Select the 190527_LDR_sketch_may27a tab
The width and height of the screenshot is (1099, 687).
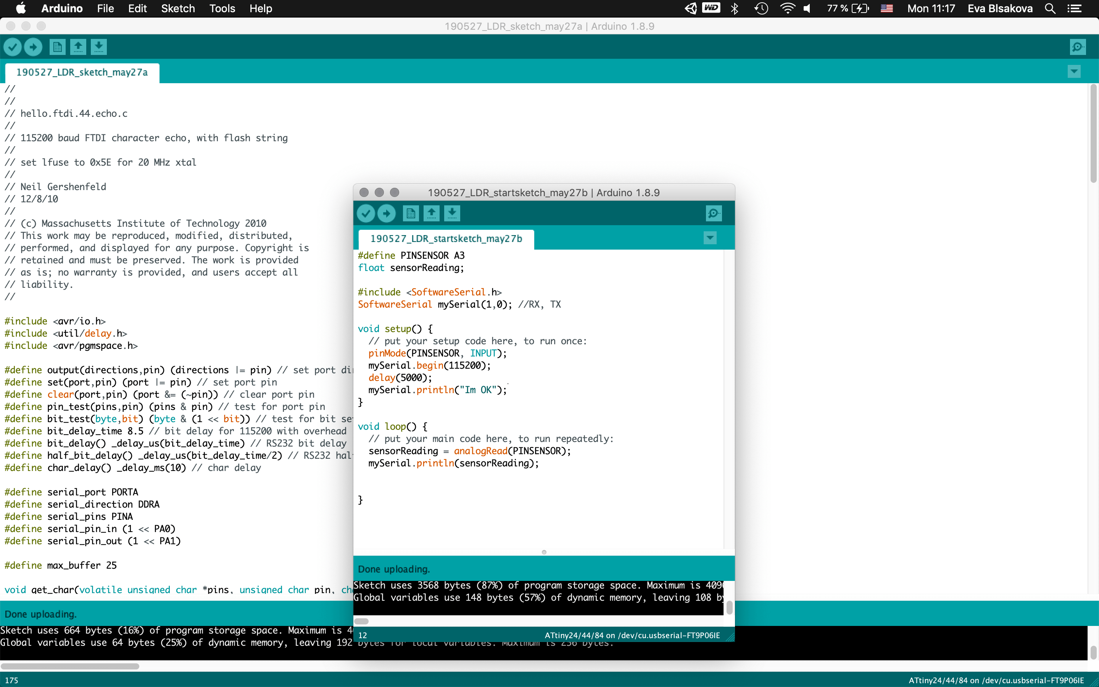click(x=82, y=73)
